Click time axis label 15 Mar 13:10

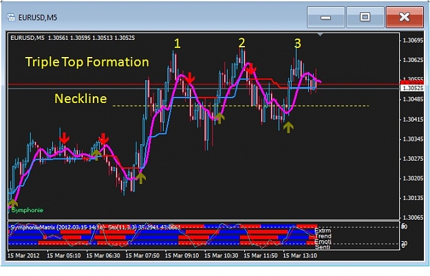pyautogui.click(x=300, y=255)
